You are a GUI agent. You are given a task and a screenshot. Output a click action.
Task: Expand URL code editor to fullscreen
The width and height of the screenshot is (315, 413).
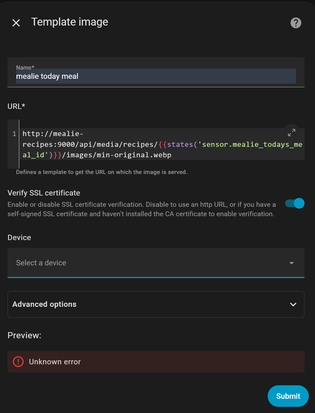click(x=291, y=132)
